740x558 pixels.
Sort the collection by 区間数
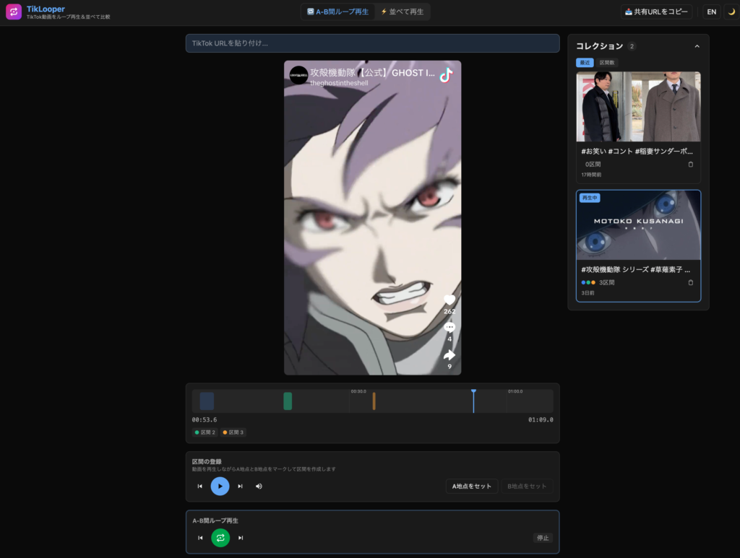[607, 63]
